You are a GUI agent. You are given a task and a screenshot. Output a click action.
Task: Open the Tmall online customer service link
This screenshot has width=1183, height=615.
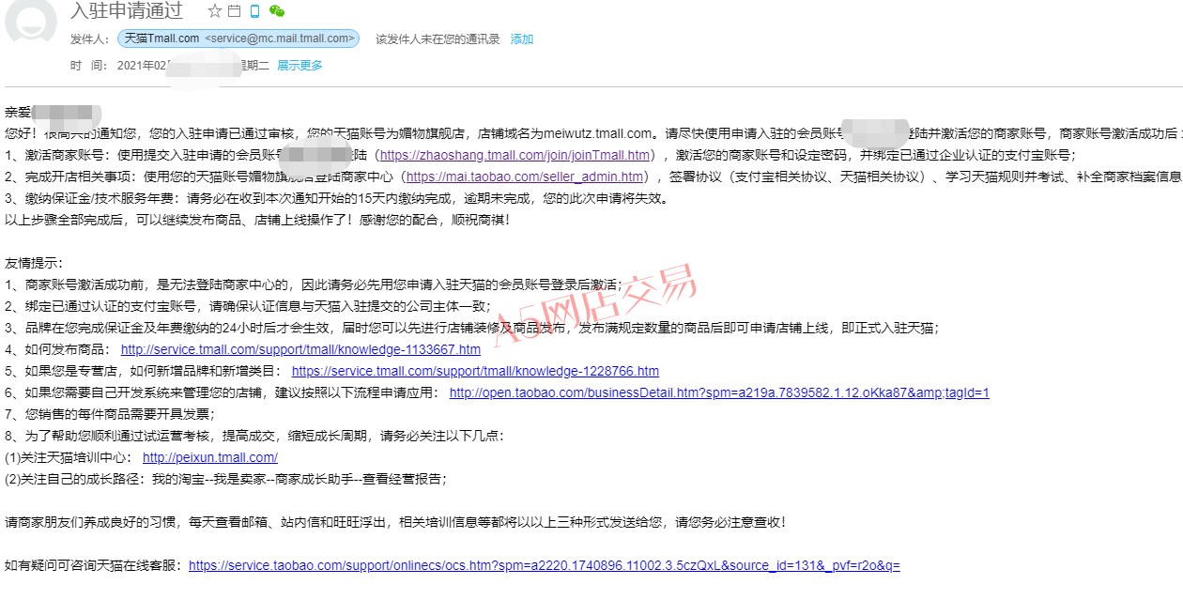tap(544, 565)
